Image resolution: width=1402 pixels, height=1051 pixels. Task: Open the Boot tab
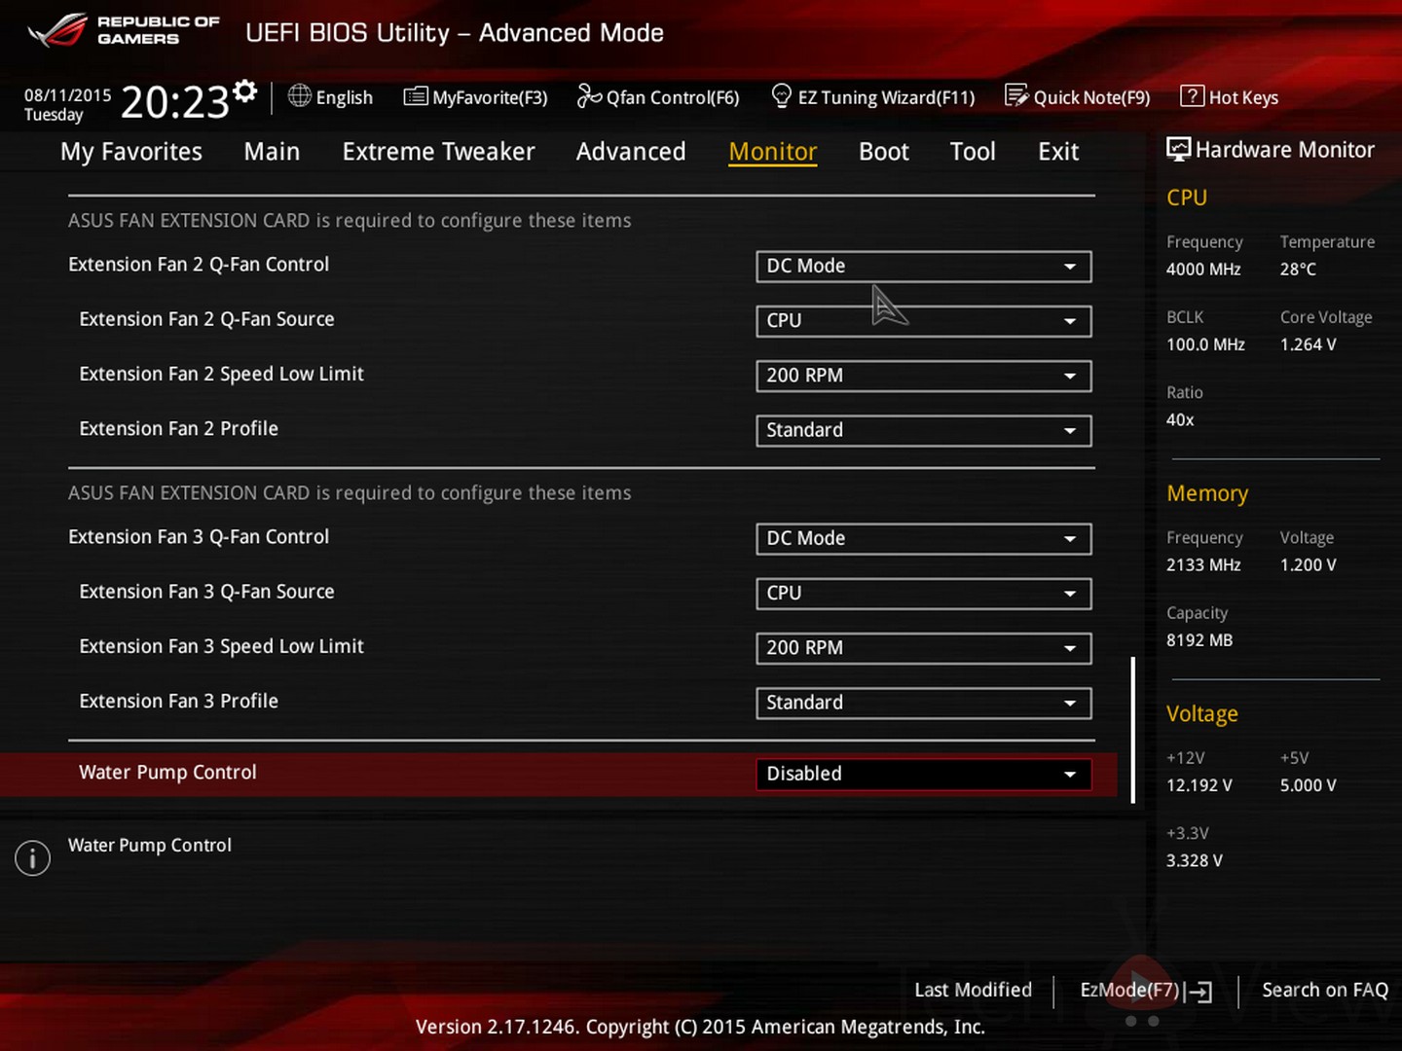(x=883, y=152)
